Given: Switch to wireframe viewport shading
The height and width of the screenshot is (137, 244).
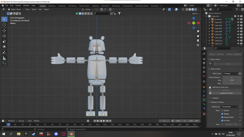Looking at the screenshot, I should [187, 9].
